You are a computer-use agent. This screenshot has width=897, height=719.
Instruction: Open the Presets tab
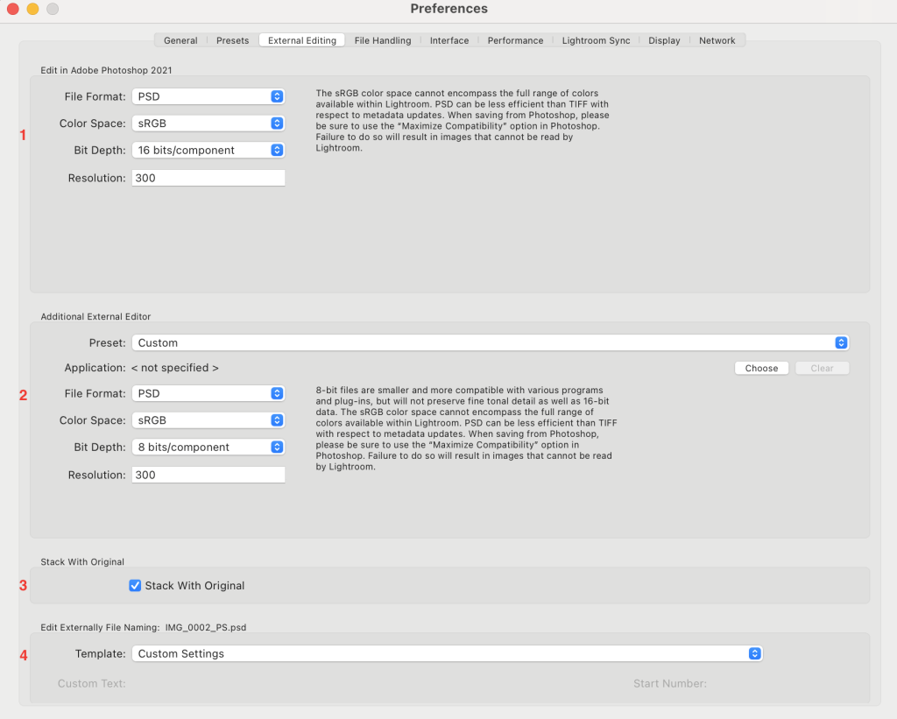[232, 40]
